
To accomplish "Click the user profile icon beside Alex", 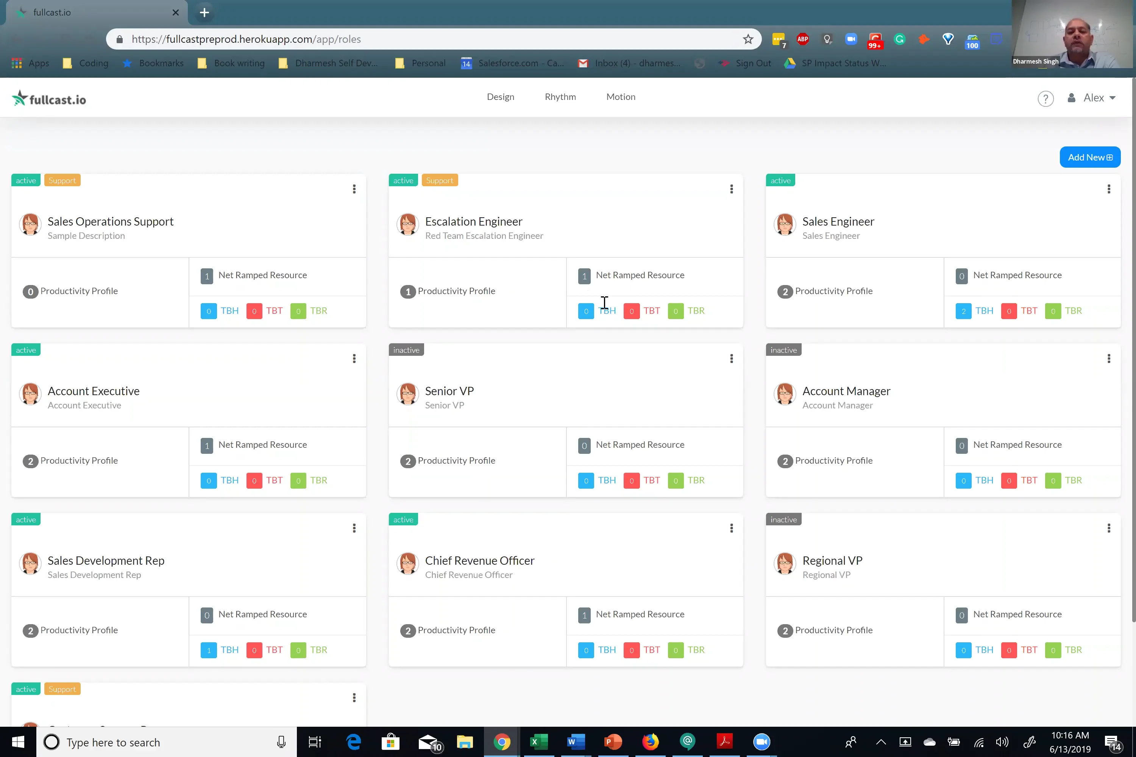I will pyautogui.click(x=1072, y=98).
